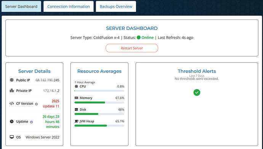Click the code brackets icon beside CF Version

click(11, 104)
